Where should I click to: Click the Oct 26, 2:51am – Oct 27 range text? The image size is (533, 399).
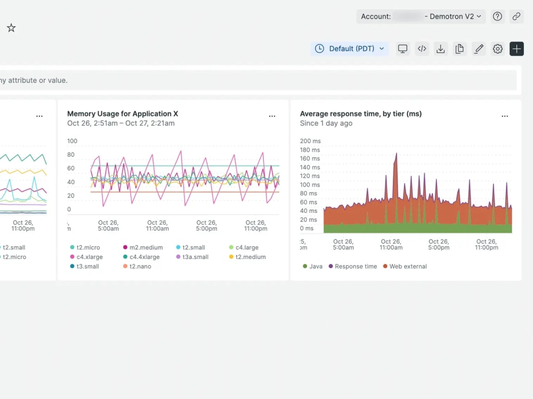[121, 123]
